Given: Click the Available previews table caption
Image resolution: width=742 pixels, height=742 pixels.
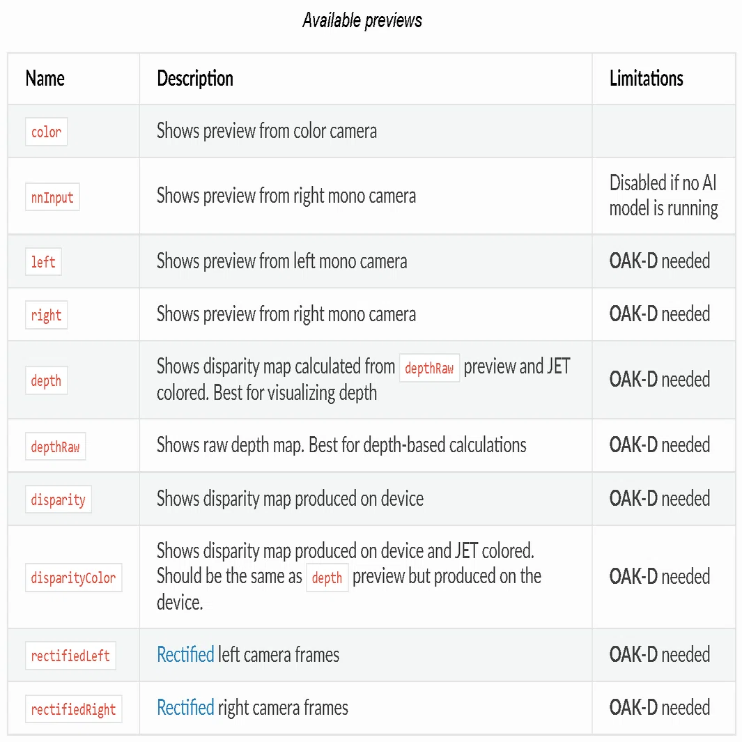Looking at the screenshot, I should click(x=362, y=20).
